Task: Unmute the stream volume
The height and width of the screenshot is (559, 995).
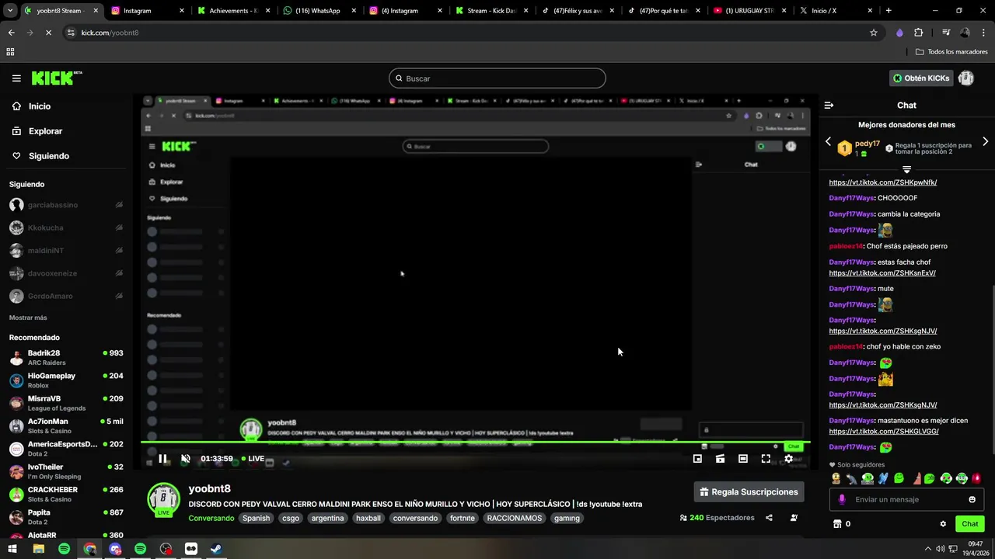Action: pyautogui.click(x=186, y=459)
